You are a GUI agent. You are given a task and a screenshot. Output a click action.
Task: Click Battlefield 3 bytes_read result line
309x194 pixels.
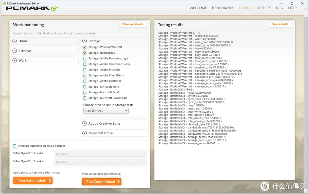tap(192, 99)
